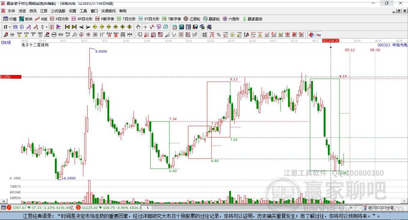The height and width of the screenshot is (220, 408).
Task: Open the 窗口 menu
Action: click(x=94, y=11)
